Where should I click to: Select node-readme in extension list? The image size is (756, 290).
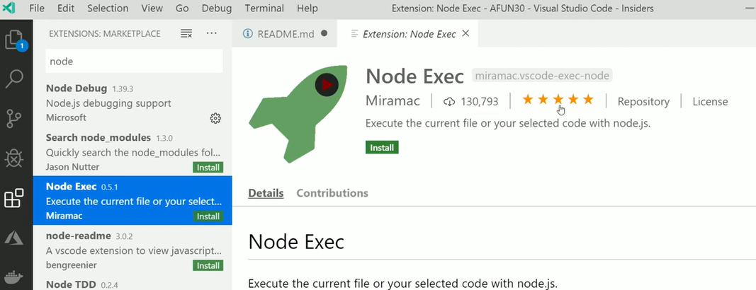click(132, 250)
